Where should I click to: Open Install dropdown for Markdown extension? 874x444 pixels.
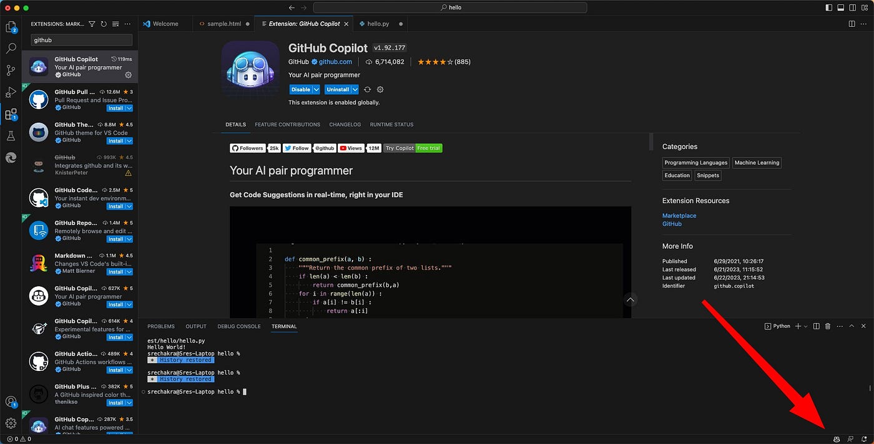(129, 272)
